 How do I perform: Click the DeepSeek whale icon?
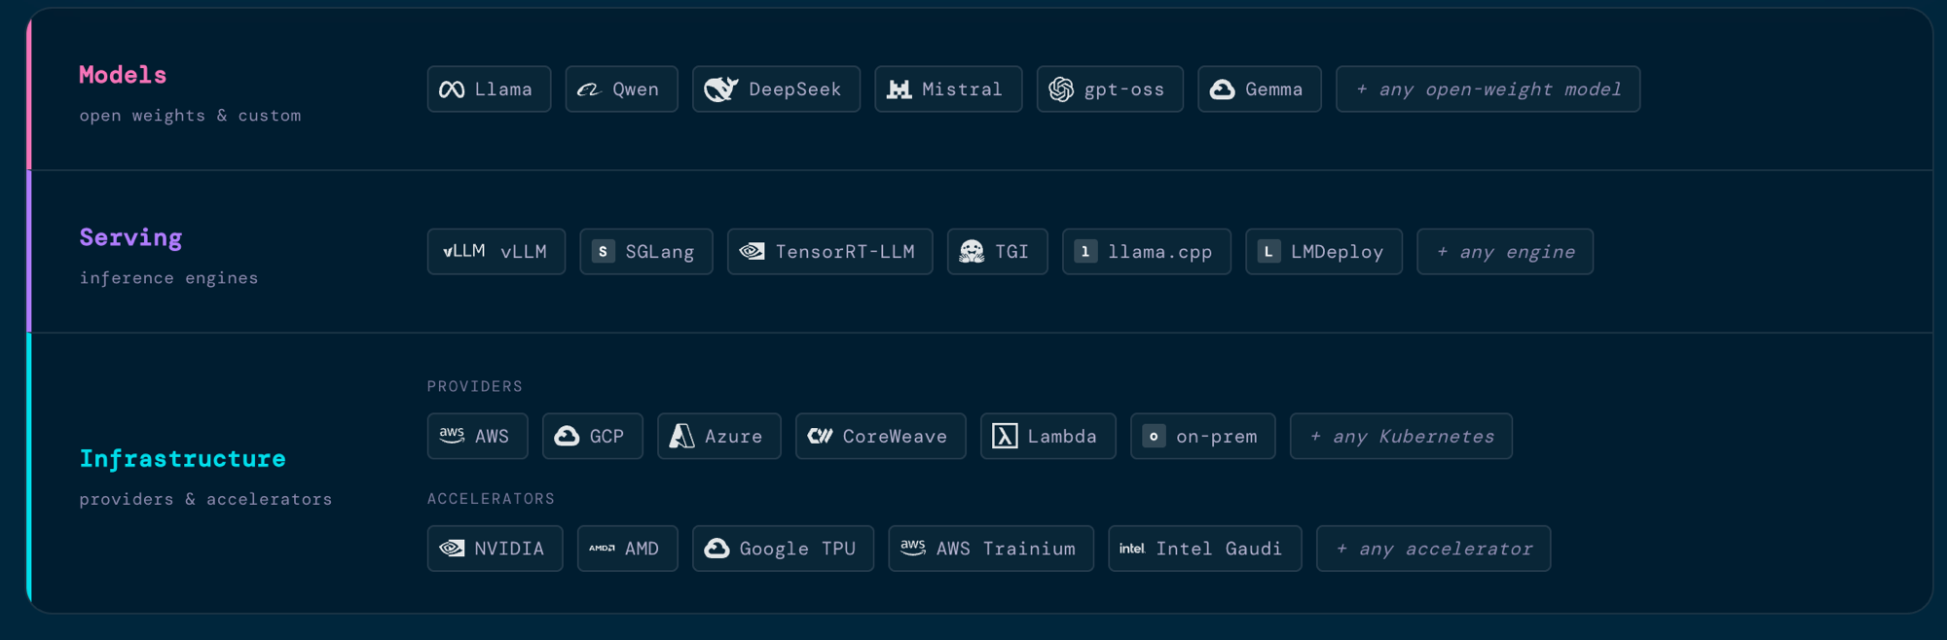[721, 89]
